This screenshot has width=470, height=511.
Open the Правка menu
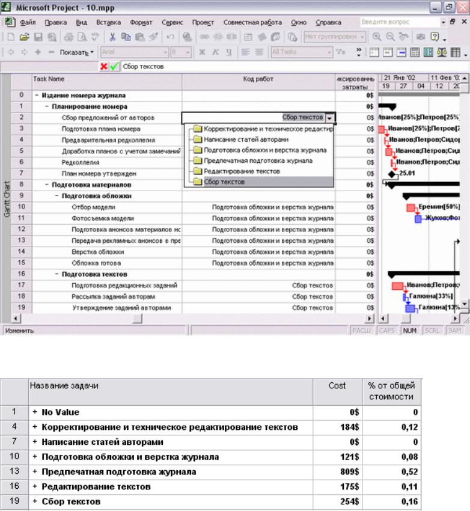pos(56,22)
